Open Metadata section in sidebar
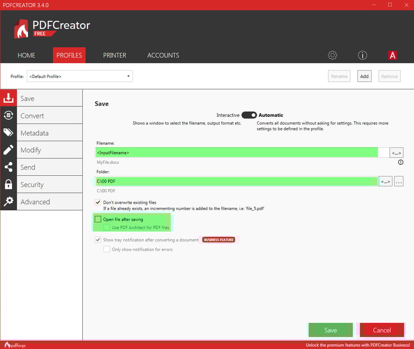 coord(50,133)
